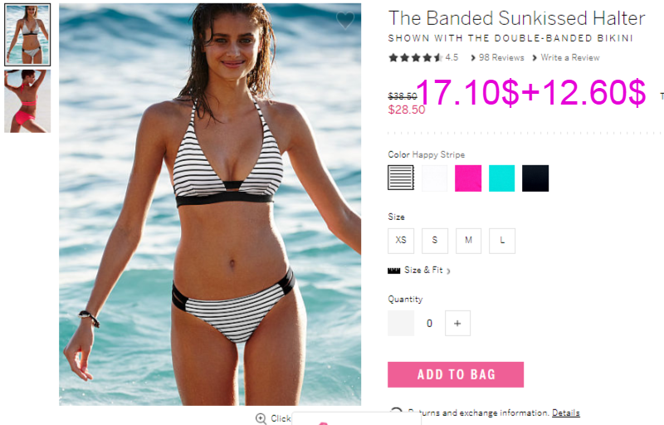Click the magnifier zoom icon below photo

point(261,418)
